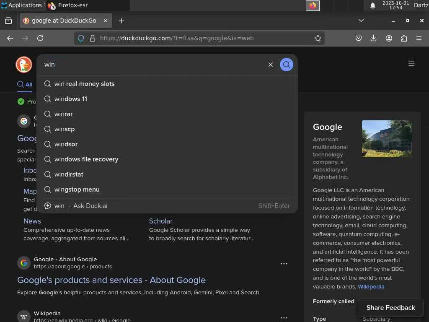View the Google headquarters thumbnail
Viewport: 429px width, 322px height.
click(387, 138)
